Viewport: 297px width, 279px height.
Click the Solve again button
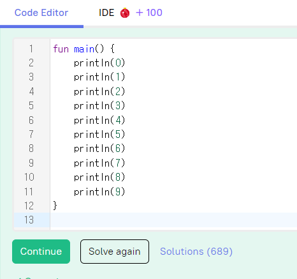click(115, 252)
